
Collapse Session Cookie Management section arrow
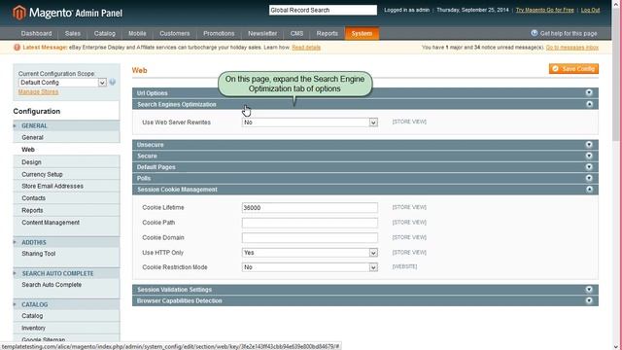click(589, 190)
